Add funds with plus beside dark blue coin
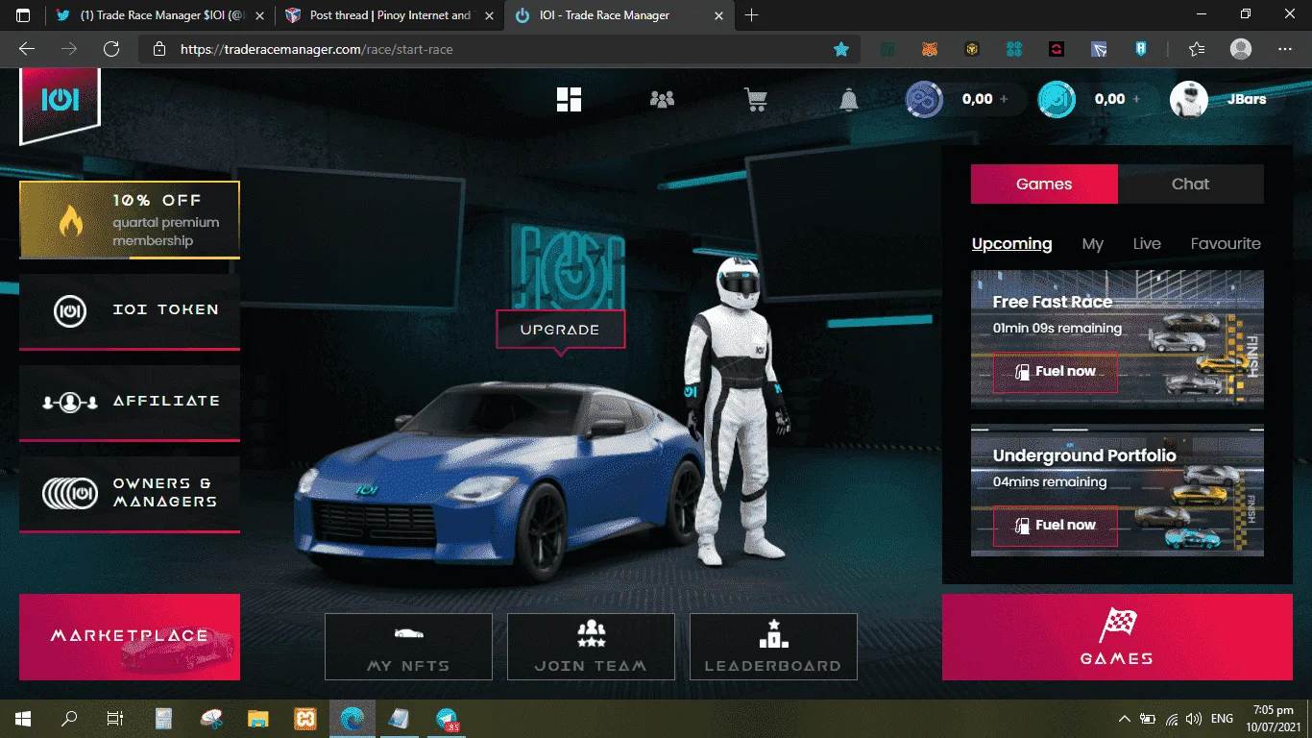 (x=1005, y=99)
